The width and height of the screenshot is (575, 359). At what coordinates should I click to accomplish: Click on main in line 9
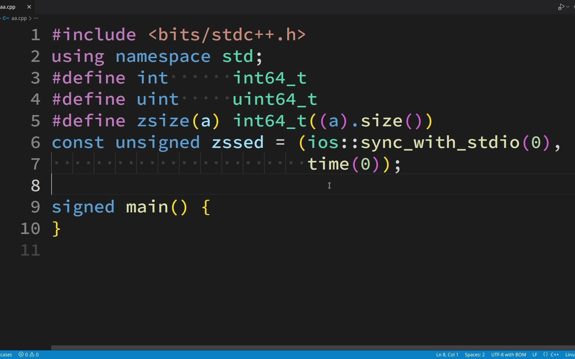(x=147, y=207)
